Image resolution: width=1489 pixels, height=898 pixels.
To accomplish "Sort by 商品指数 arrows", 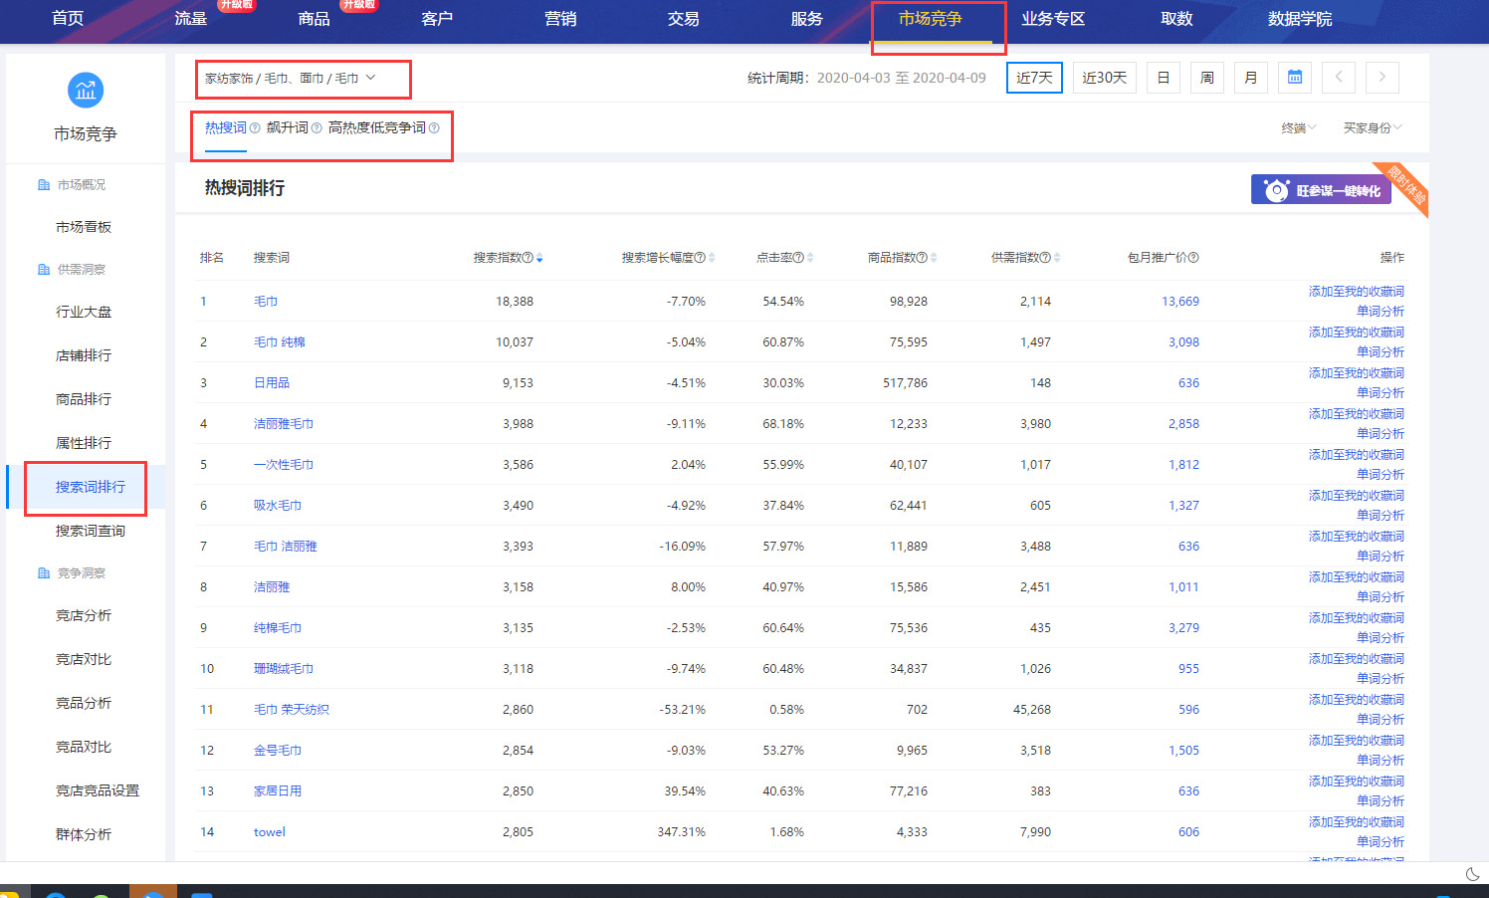I will click(934, 258).
